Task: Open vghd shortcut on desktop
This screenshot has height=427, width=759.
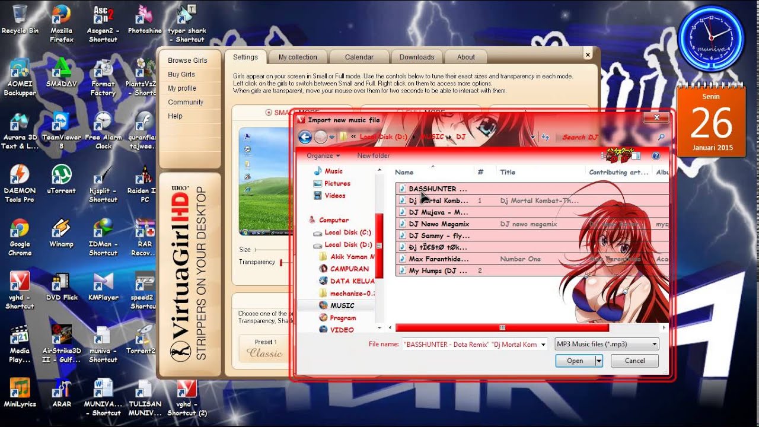Action: [20, 291]
